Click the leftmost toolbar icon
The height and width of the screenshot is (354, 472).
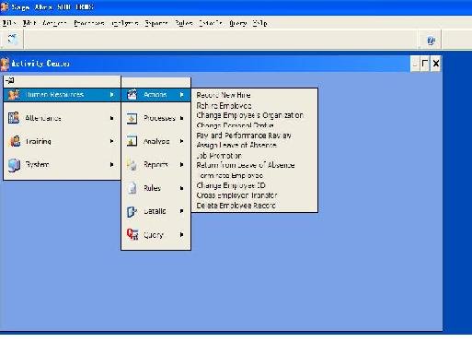point(12,40)
